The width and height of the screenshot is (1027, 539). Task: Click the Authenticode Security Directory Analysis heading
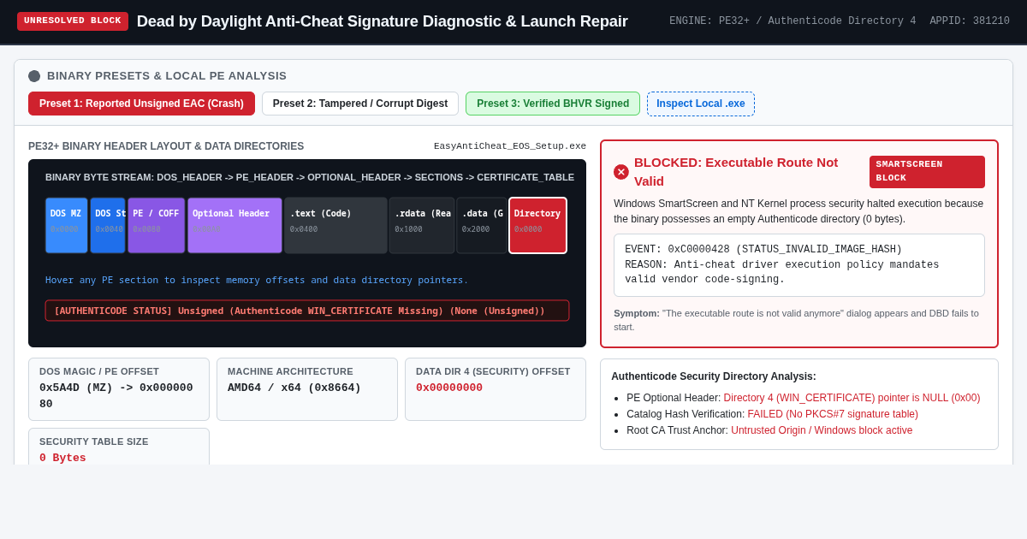point(714,376)
